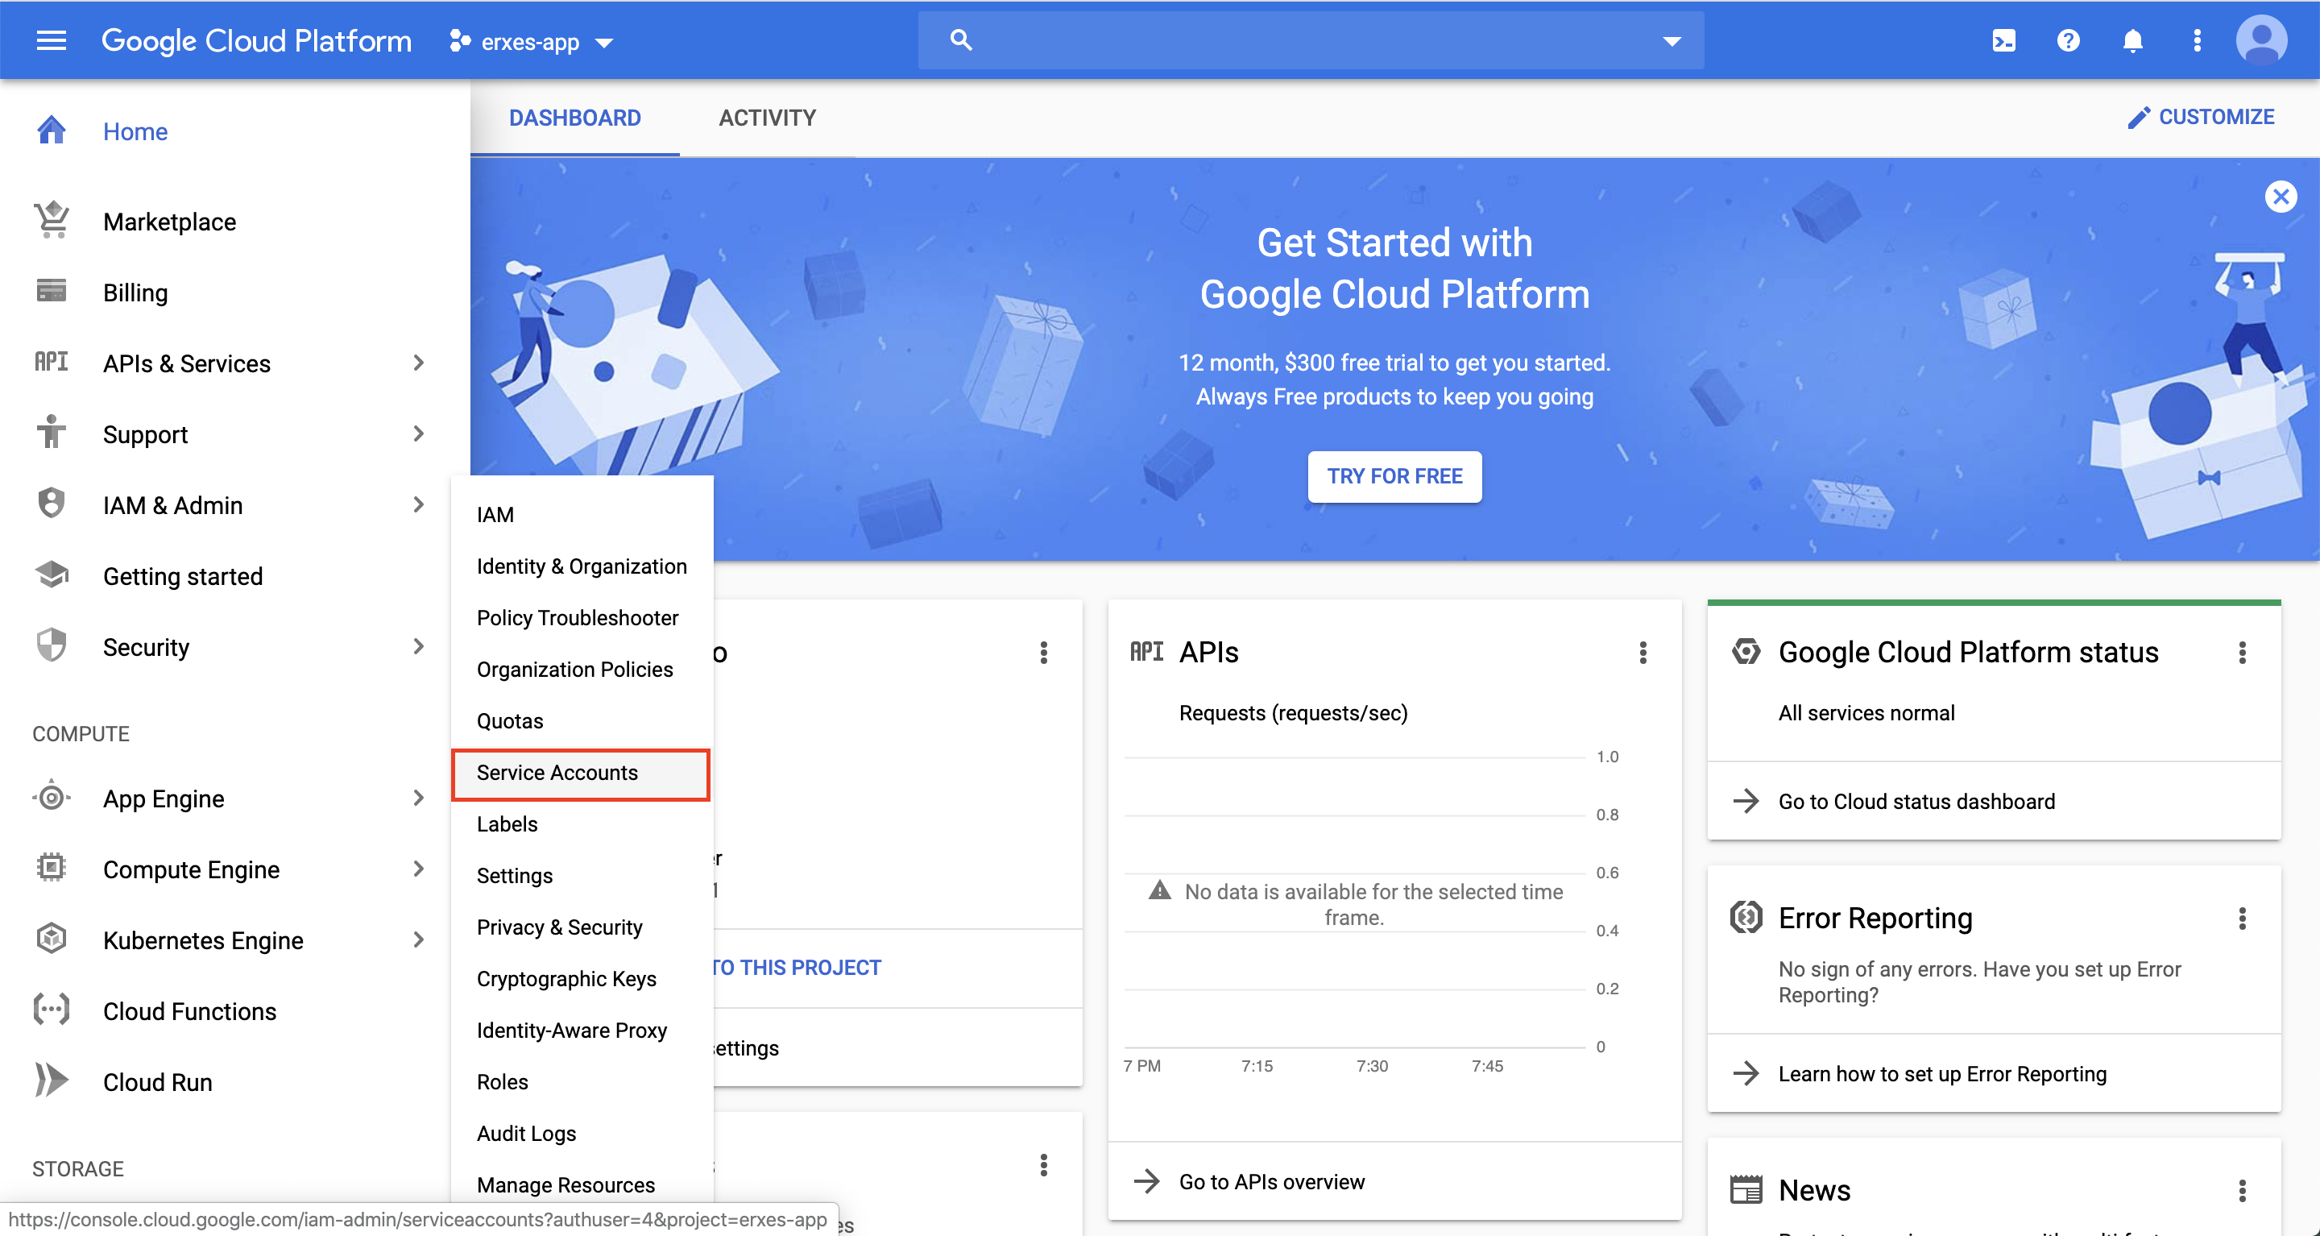
Task: Open Error Reporting card options menu
Action: tap(2242, 918)
